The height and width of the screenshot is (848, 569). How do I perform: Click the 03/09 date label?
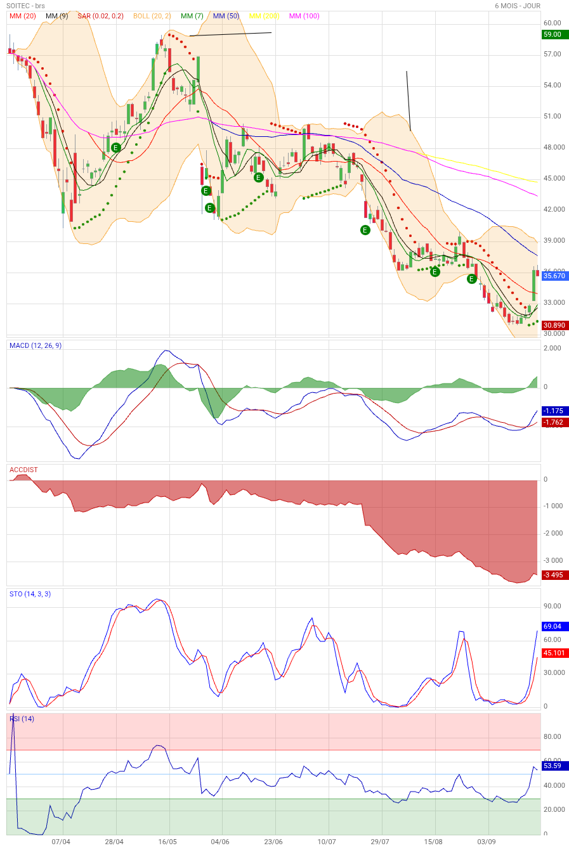click(487, 842)
